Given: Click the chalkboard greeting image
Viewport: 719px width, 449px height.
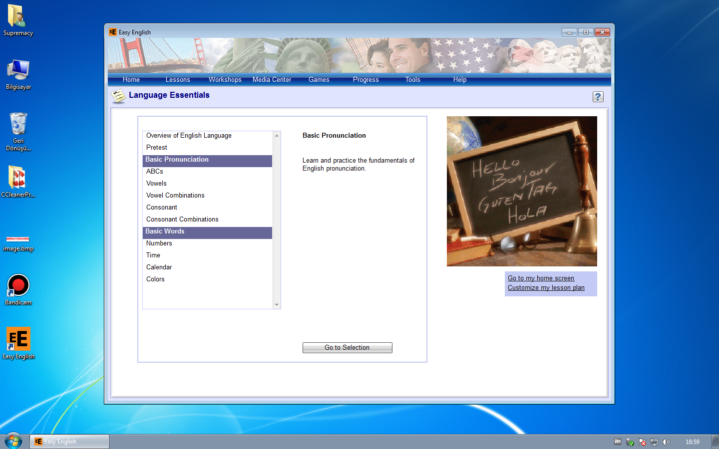Looking at the screenshot, I should [522, 191].
